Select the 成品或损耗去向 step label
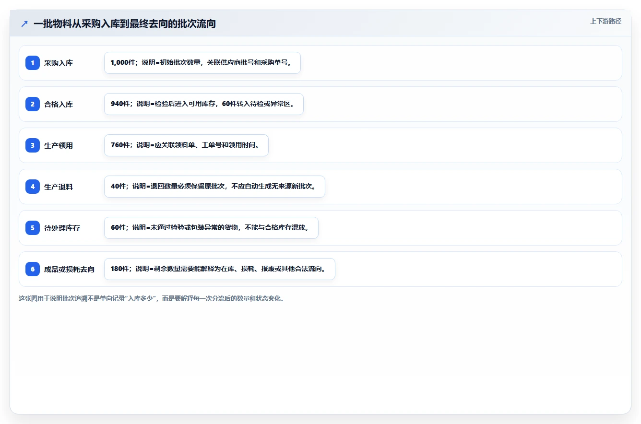 [70, 269]
